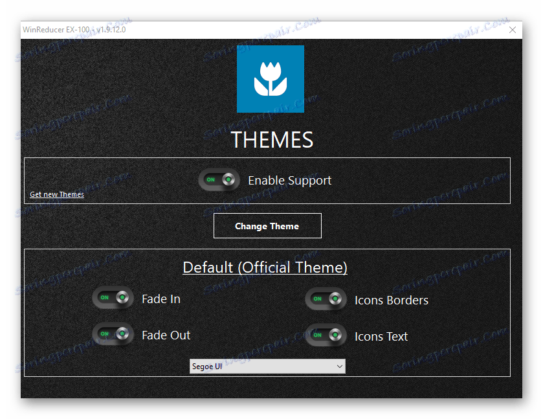Toggle the Icons Text switch

pos(326,335)
